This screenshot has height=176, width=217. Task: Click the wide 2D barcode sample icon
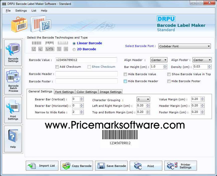(x=50, y=49)
